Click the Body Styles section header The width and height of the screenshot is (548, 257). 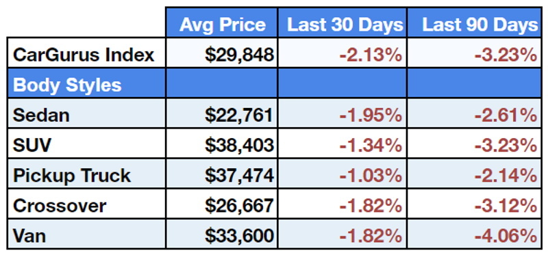[67, 85]
